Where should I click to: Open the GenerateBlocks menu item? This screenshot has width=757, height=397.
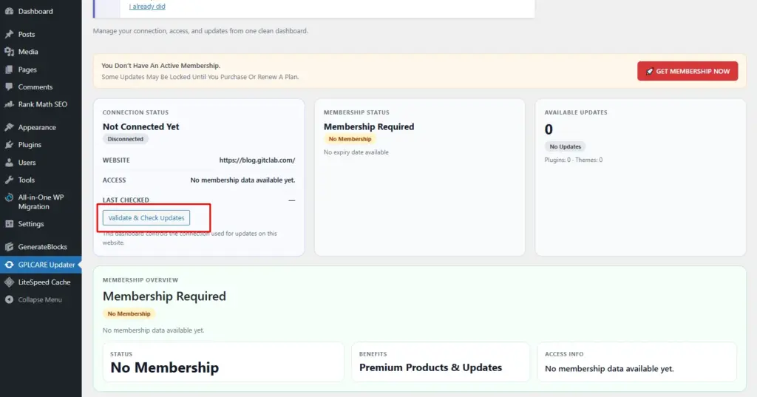[x=43, y=247]
